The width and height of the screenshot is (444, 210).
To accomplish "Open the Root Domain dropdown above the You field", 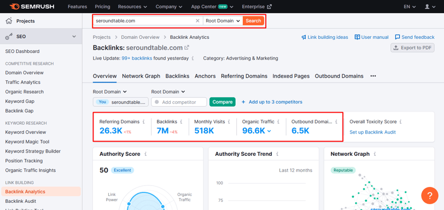I will click(x=110, y=92).
